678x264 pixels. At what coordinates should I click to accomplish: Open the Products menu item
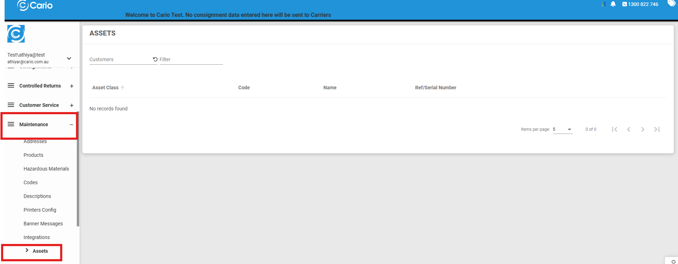[33, 155]
